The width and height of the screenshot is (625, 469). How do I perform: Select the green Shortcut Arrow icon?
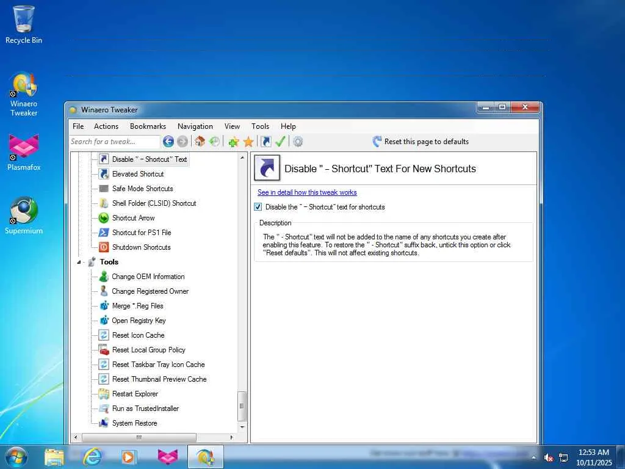pos(104,218)
